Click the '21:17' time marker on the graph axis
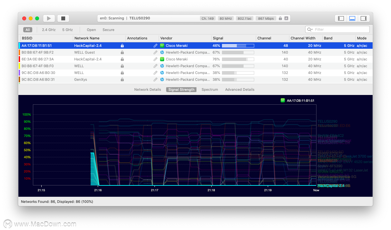The image size is (391, 230). [155, 190]
